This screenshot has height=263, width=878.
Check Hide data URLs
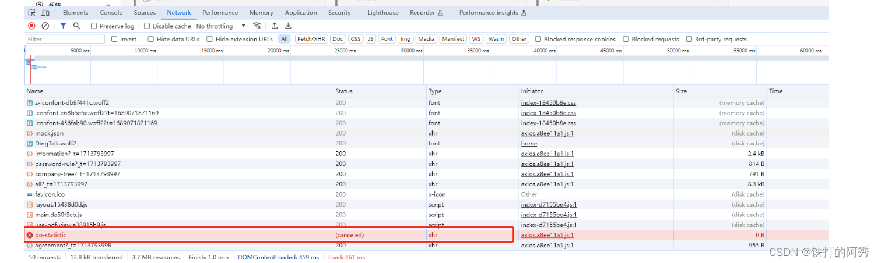tap(151, 39)
